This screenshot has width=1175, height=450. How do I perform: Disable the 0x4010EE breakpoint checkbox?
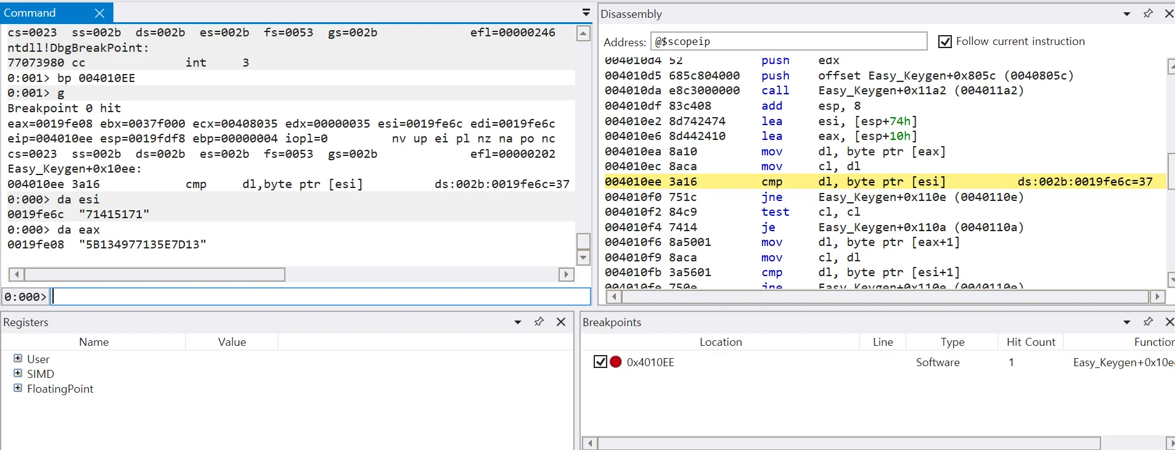(x=600, y=362)
